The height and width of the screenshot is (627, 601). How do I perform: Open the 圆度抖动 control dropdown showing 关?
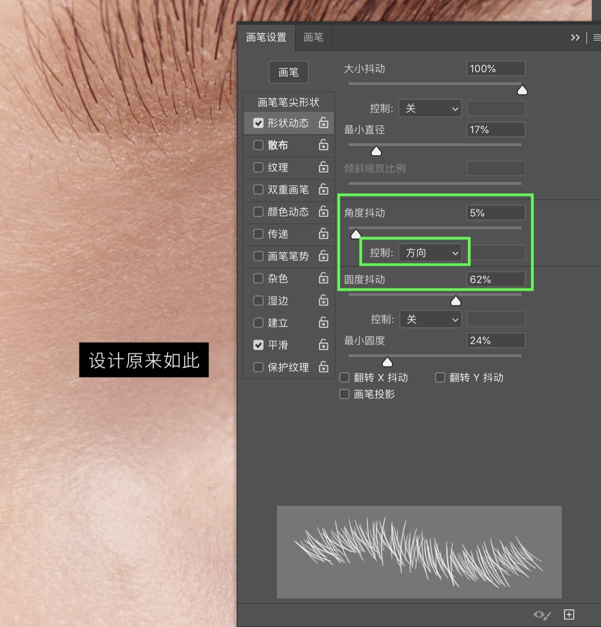coord(430,319)
